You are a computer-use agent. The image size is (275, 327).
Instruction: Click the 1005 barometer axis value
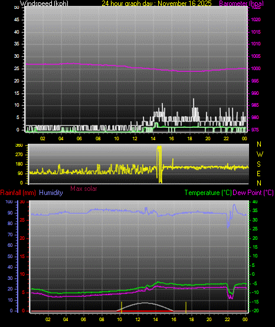[x=256, y=56]
